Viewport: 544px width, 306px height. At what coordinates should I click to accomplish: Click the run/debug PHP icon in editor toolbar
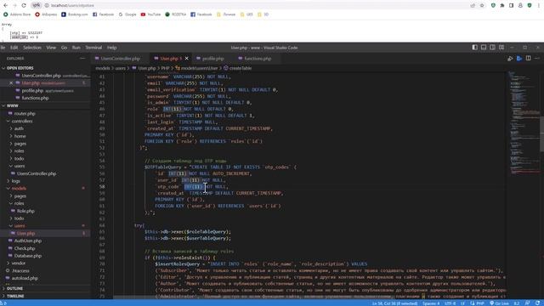pyautogui.click(x=510, y=59)
